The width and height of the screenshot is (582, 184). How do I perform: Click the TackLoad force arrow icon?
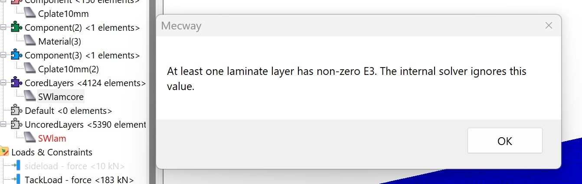point(16,179)
